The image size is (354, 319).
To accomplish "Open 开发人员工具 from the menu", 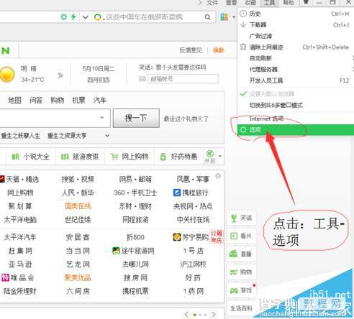I will (x=295, y=80).
